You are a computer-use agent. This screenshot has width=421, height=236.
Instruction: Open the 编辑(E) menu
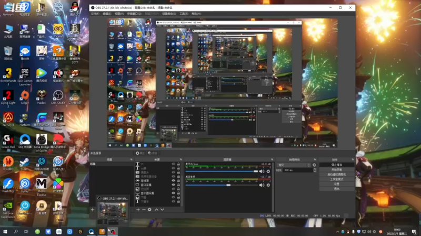coord(107,14)
